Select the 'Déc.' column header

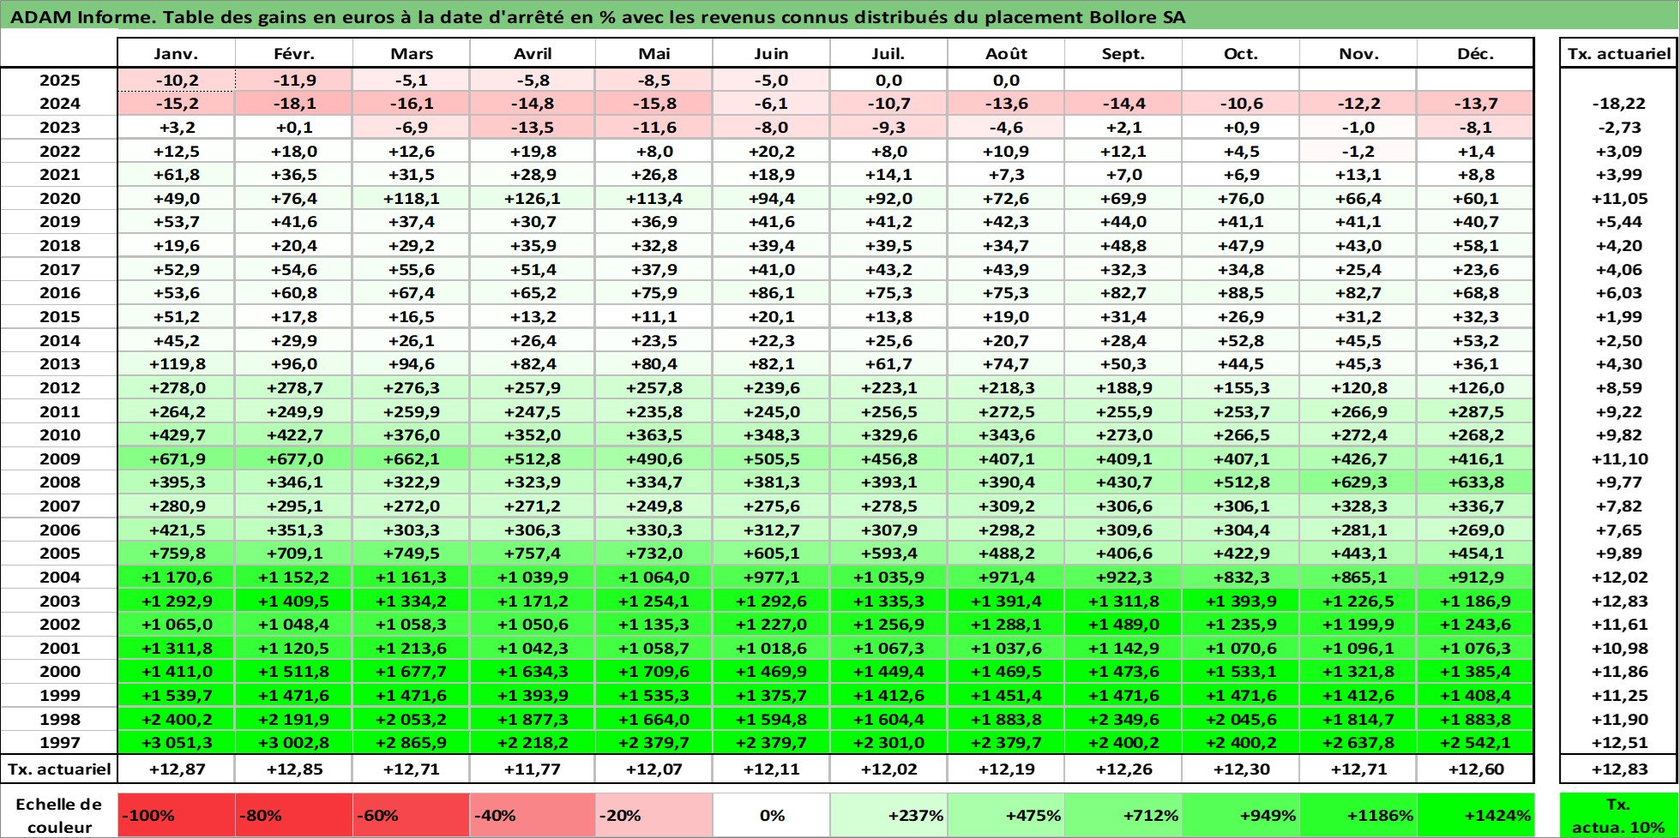1475,53
